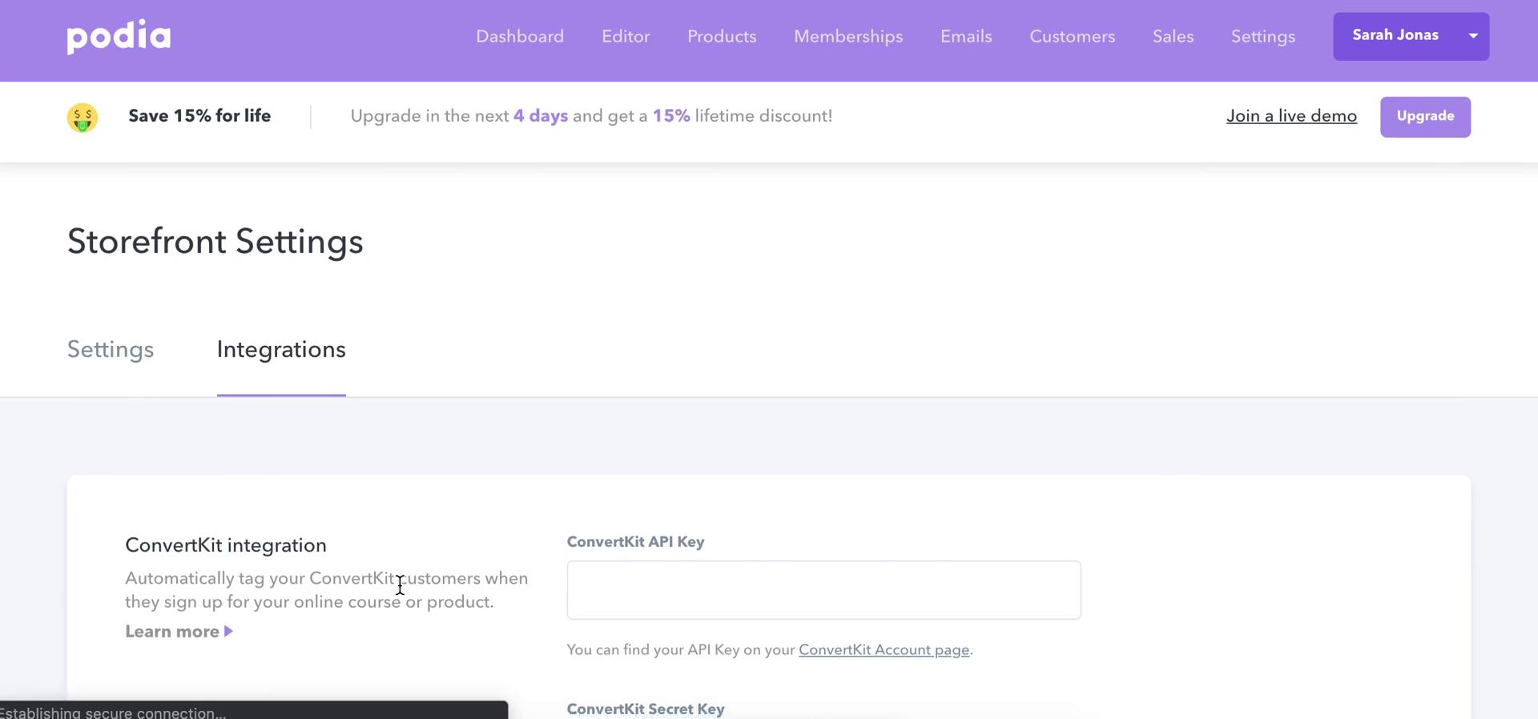Click the ConvertKit integration heading text
Viewport: 1538px width, 719px height.
(x=226, y=545)
